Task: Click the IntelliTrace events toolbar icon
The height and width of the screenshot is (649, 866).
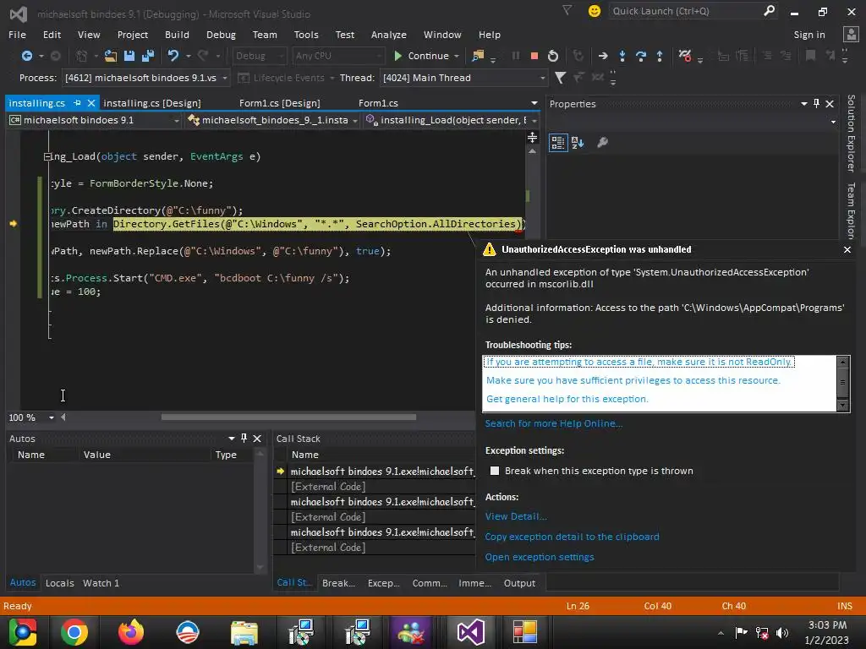Action: pyautogui.click(x=685, y=56)
